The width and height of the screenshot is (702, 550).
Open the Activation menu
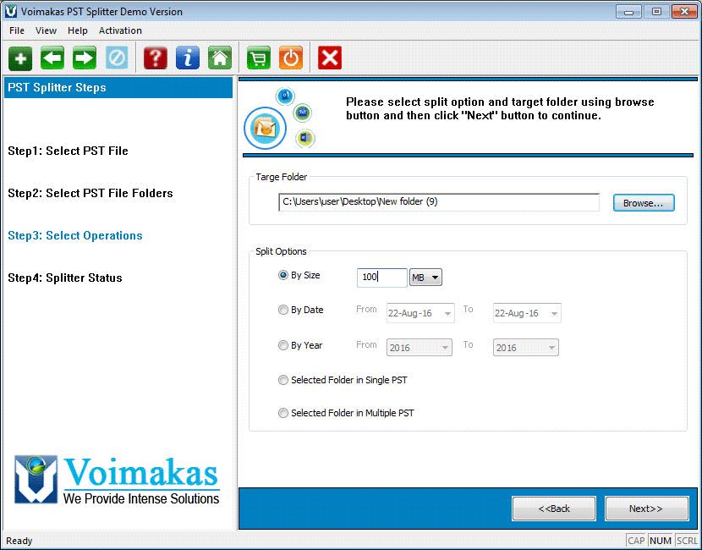[x=120, y=30]
